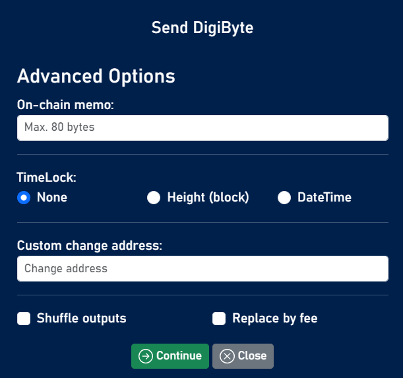Click the Advanced Options heading
The height and width of the screenshot is (378, 403).
pyautogui.click(x=96, y=76)
